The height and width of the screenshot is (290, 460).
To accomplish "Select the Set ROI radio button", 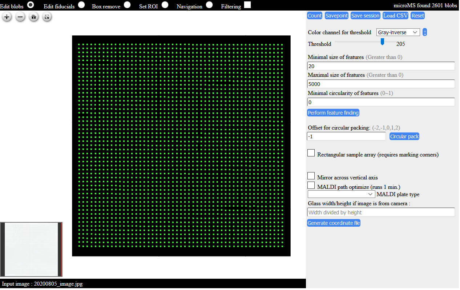I will click(x=165, y=5).
